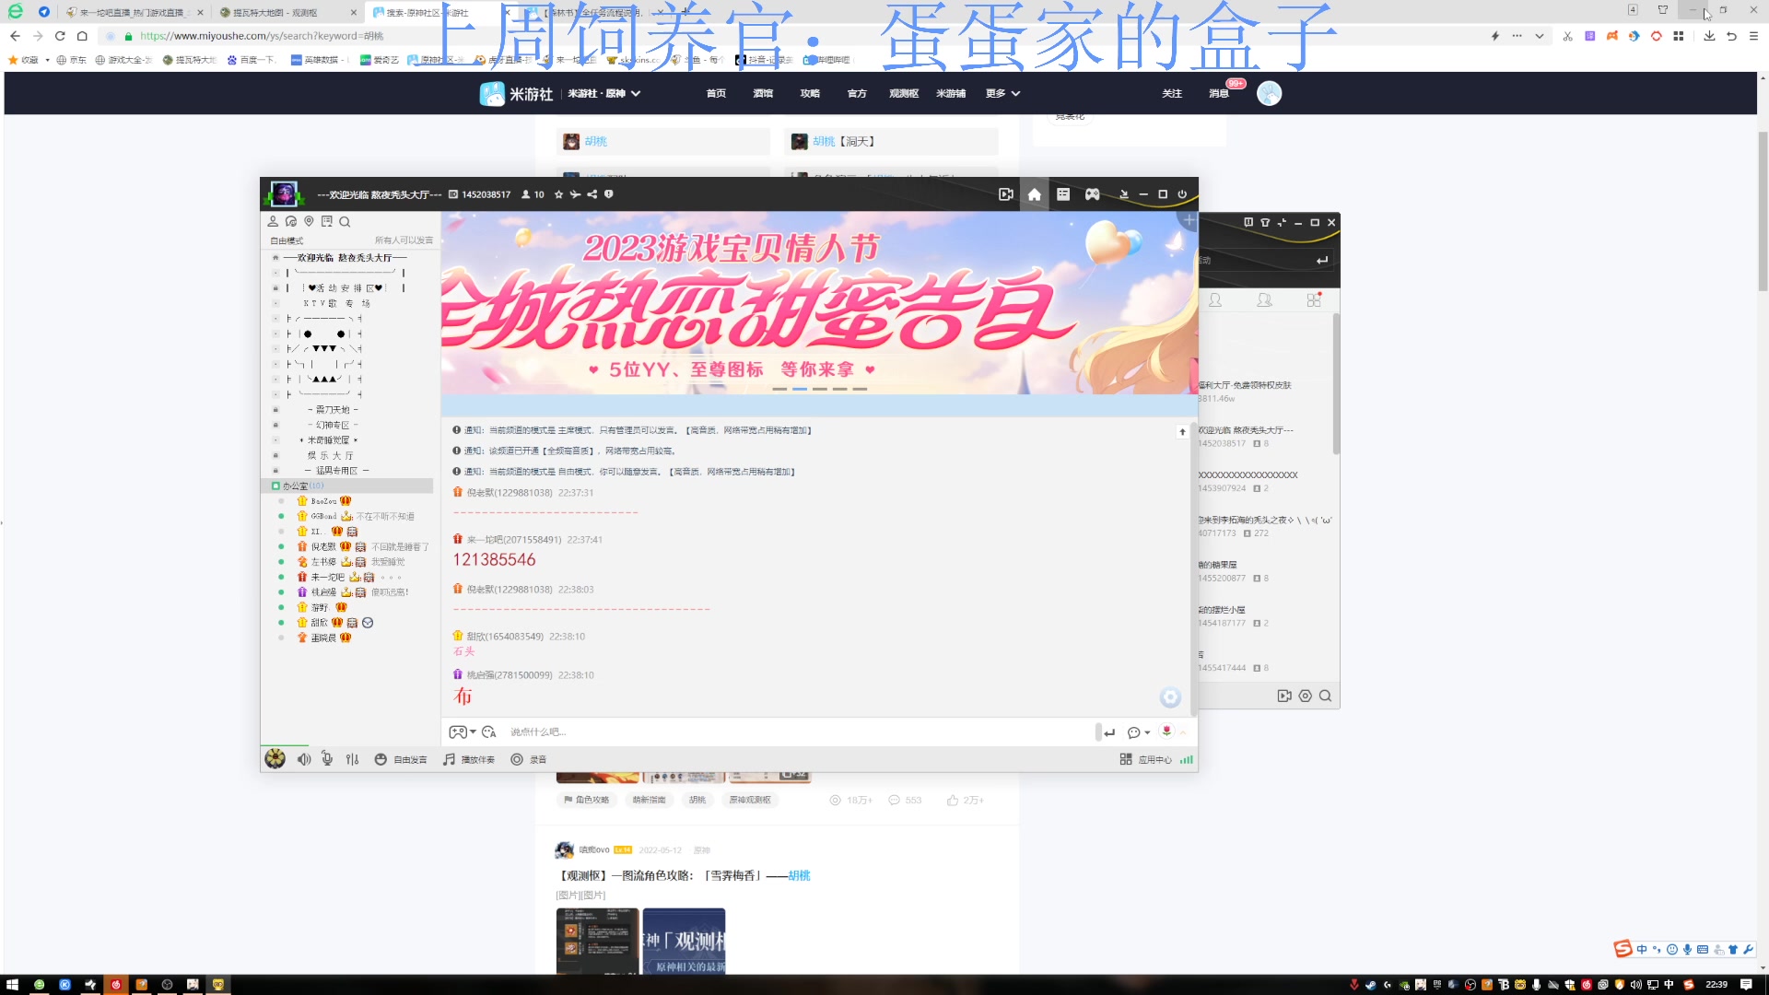Switch speaking mode via 自由发言

[x=401, y=759]
